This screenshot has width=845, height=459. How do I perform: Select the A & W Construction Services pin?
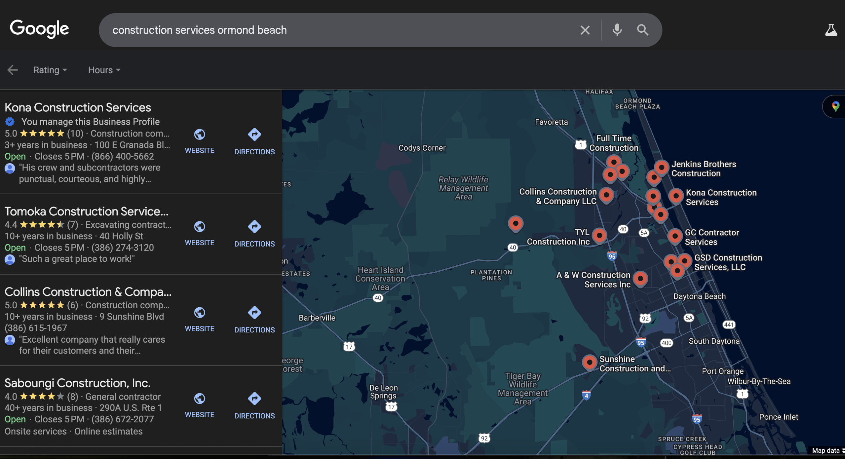[640, 279]
